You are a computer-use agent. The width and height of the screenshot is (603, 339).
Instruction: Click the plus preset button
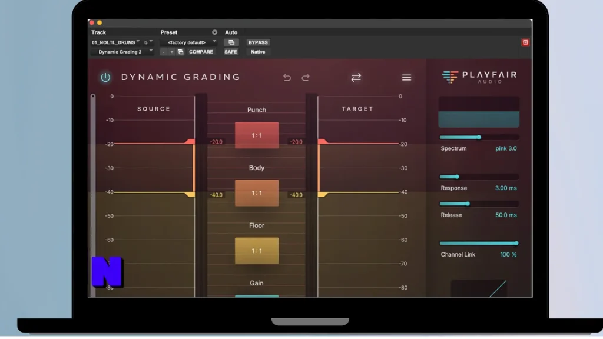pyautogui.click(x=171, y=52)
